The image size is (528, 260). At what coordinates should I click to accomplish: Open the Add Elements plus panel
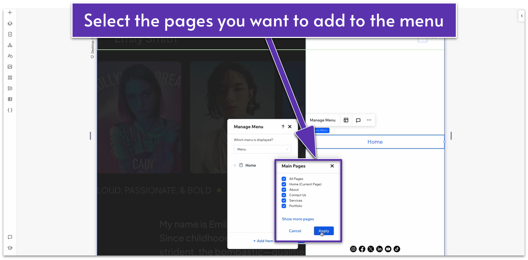pos(10,13)
